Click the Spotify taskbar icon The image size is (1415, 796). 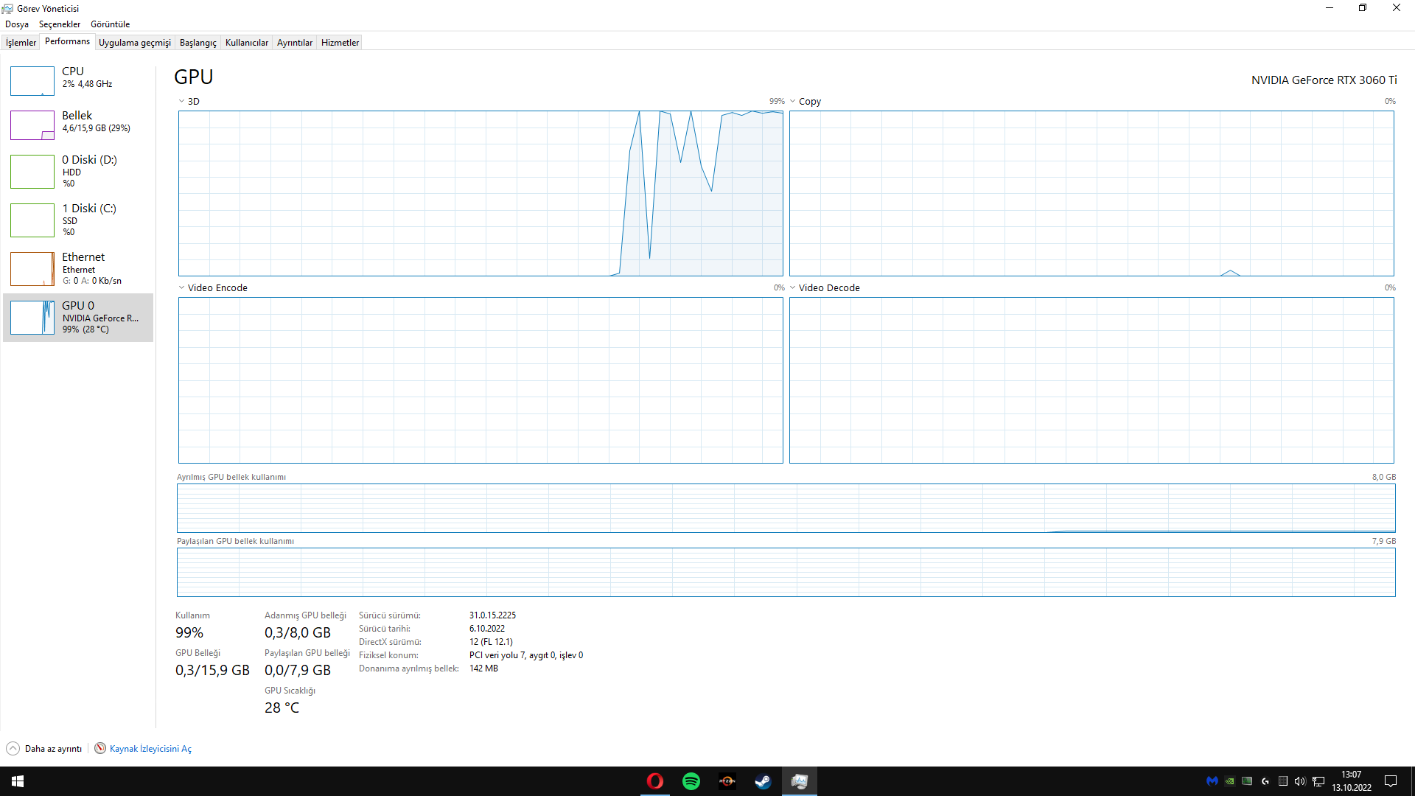691,781
